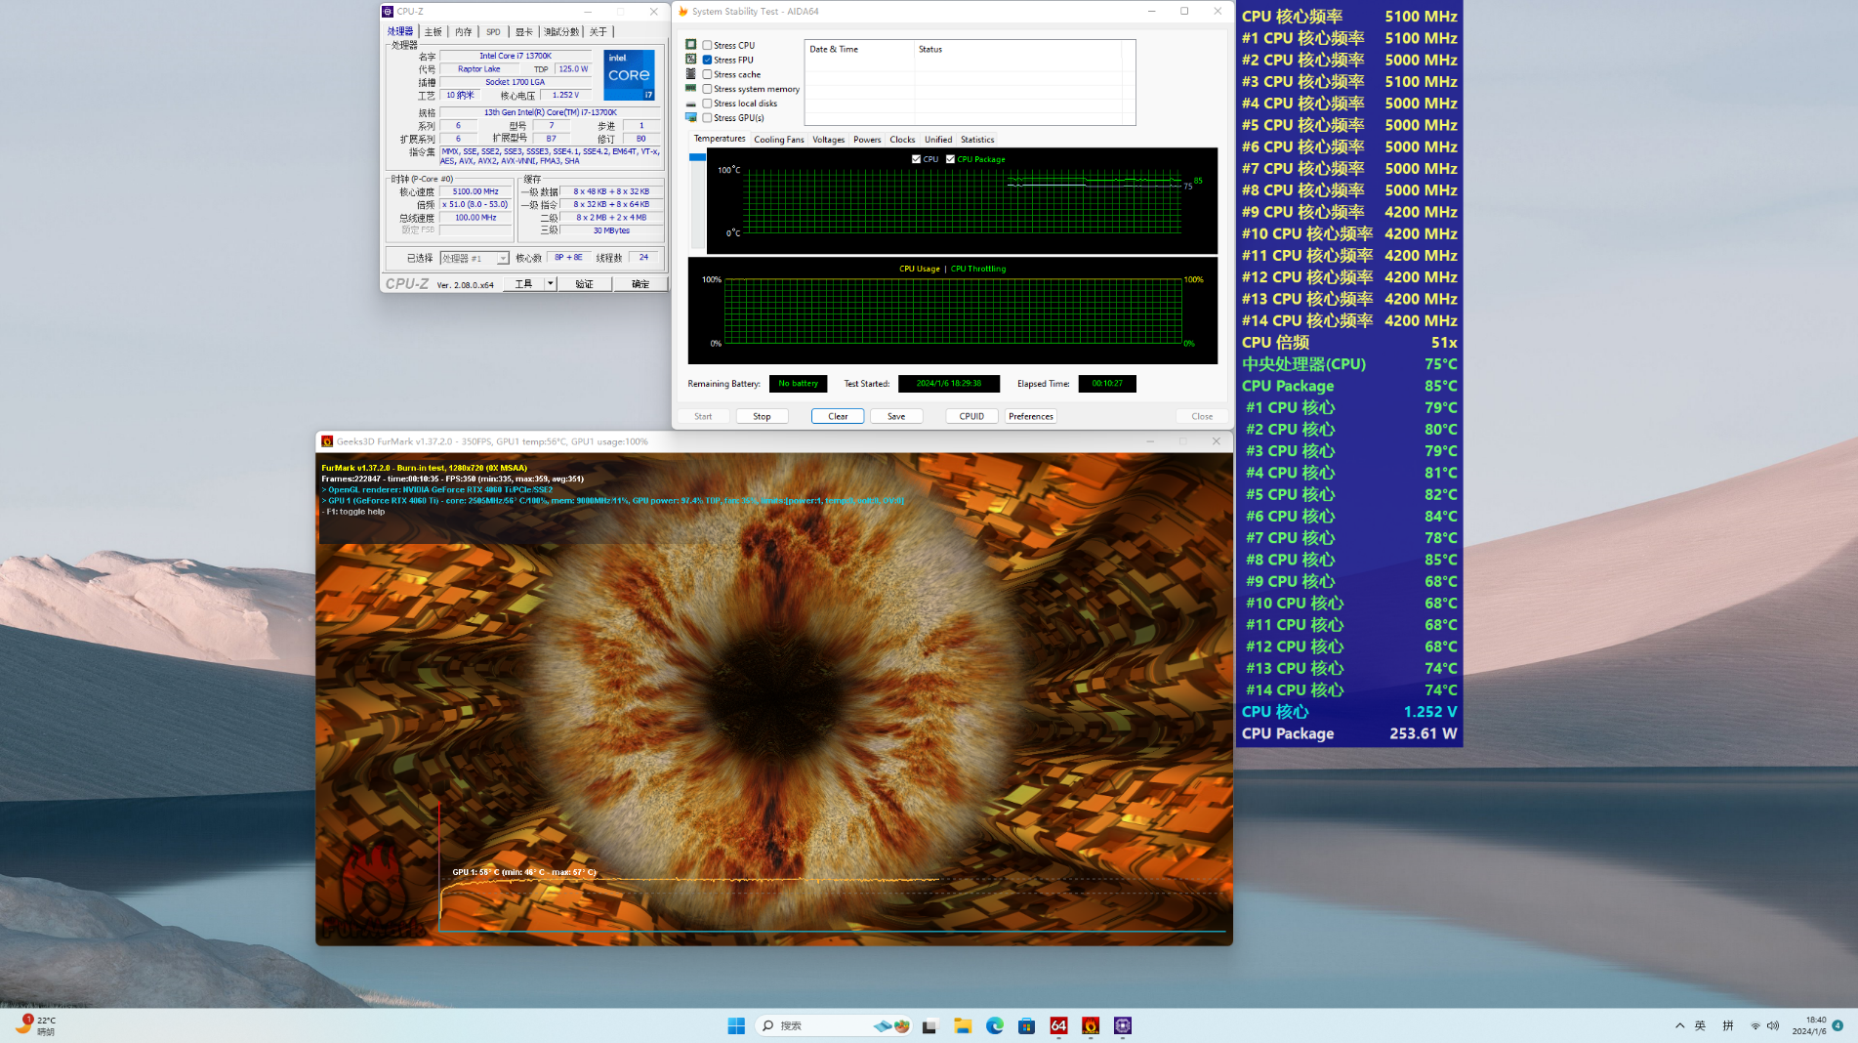The height and width of the screenshot is (1043, 1858).
Task: Open the 显卡 tab in CPU-Z
Action: (524, 31)
